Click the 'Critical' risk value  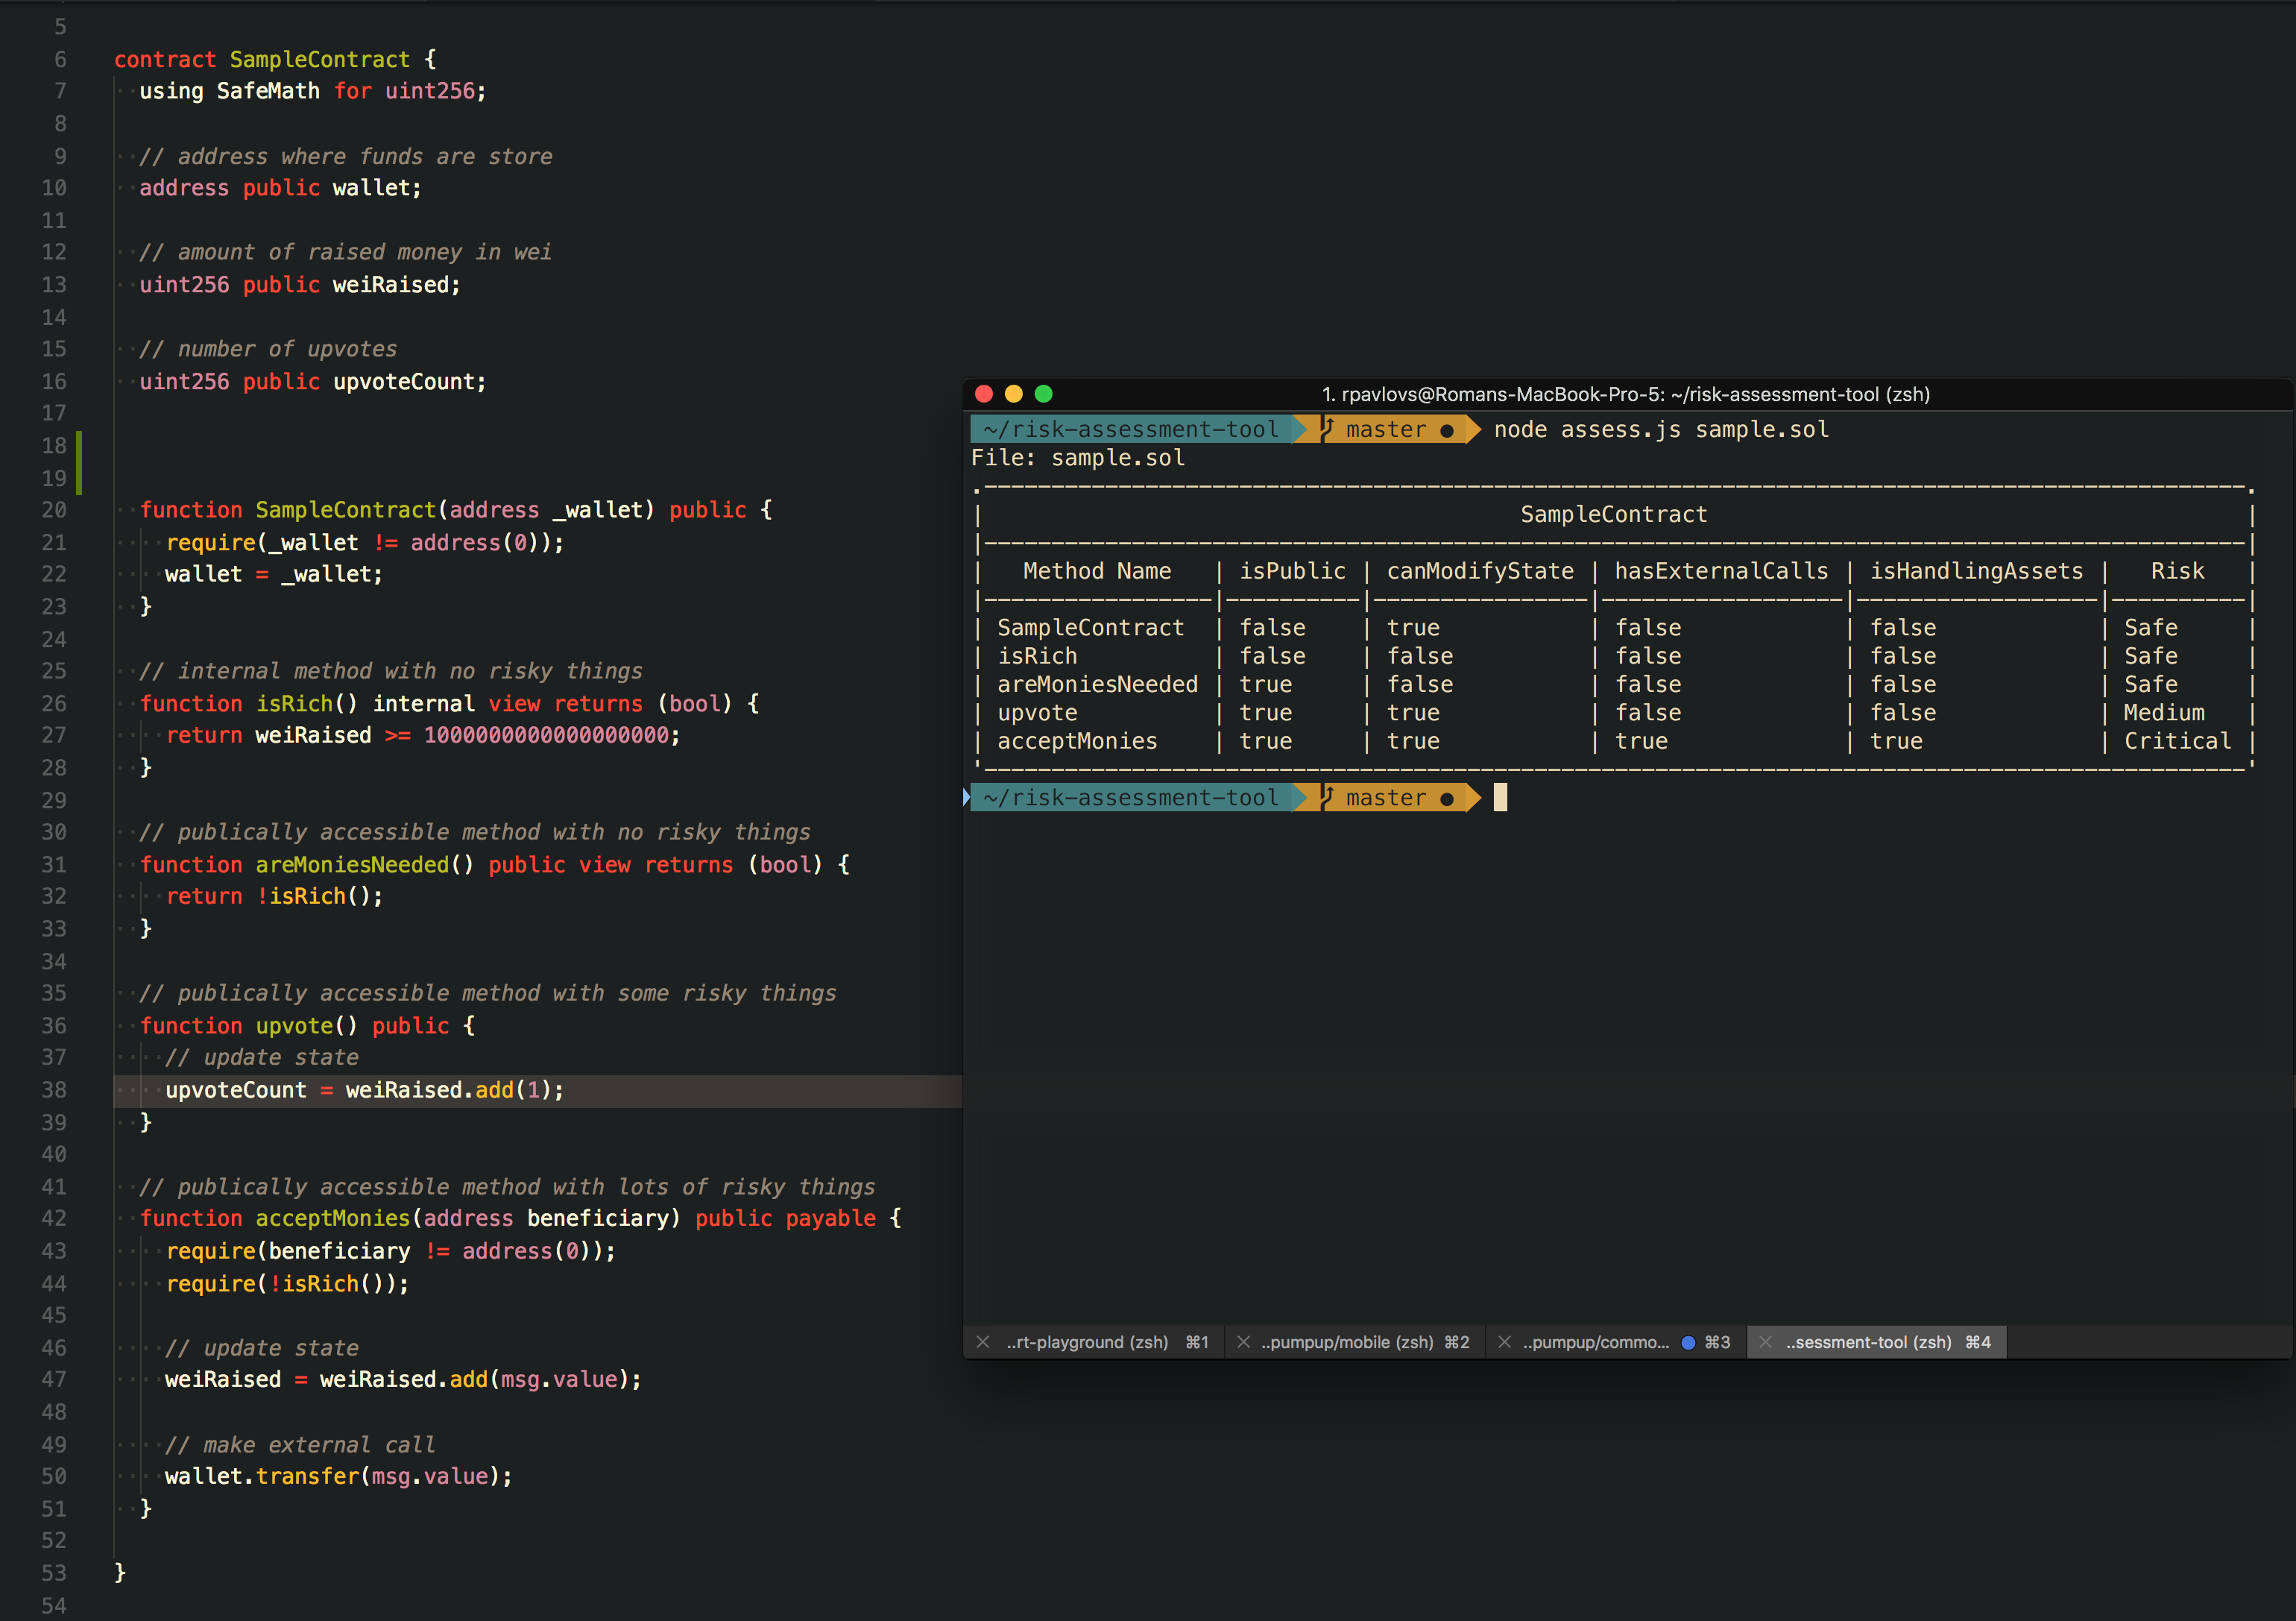pos(2177,741)
